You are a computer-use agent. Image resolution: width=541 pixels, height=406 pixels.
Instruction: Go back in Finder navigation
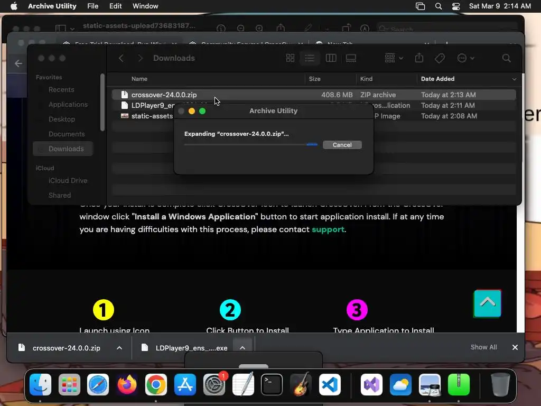pos(121,58)
